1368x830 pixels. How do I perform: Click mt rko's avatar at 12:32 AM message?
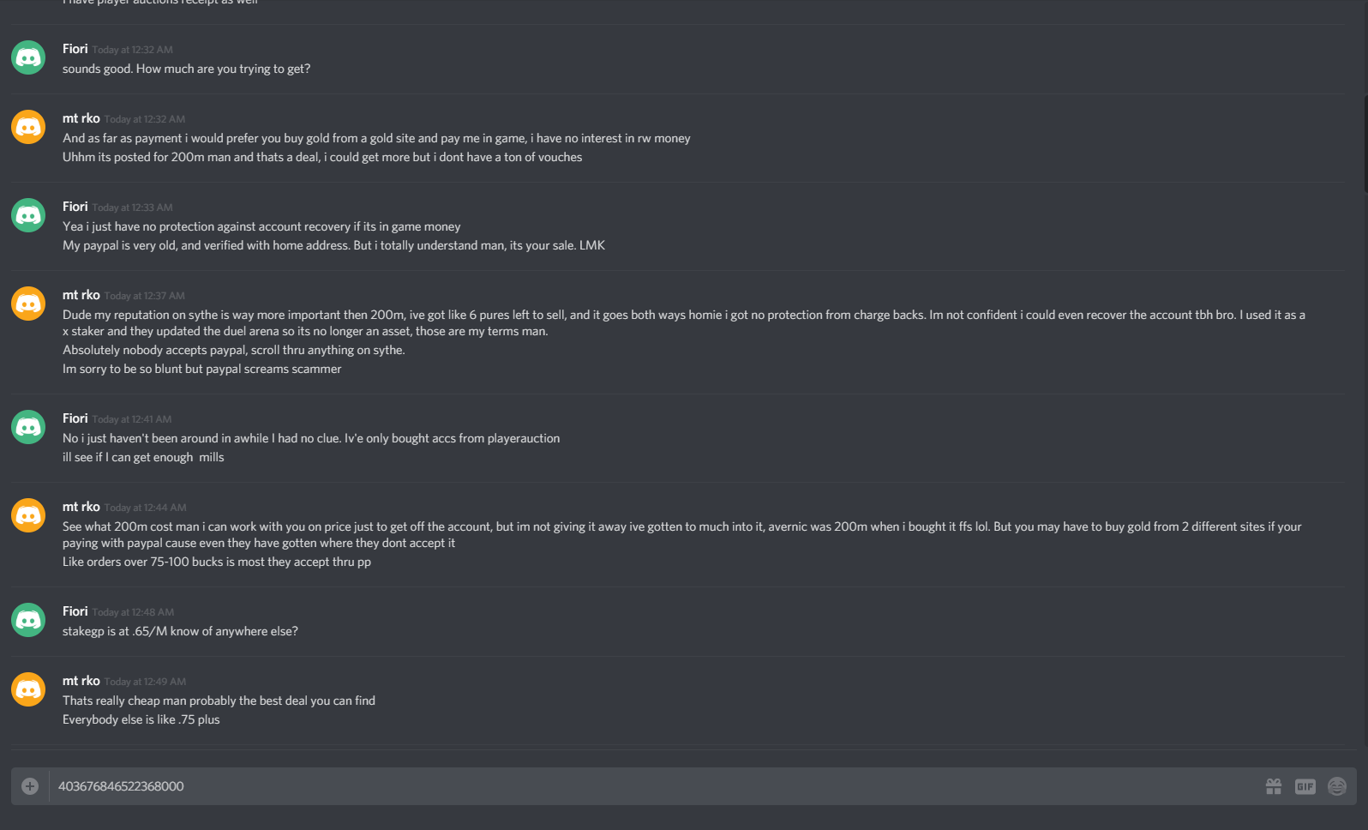point(28,127)
